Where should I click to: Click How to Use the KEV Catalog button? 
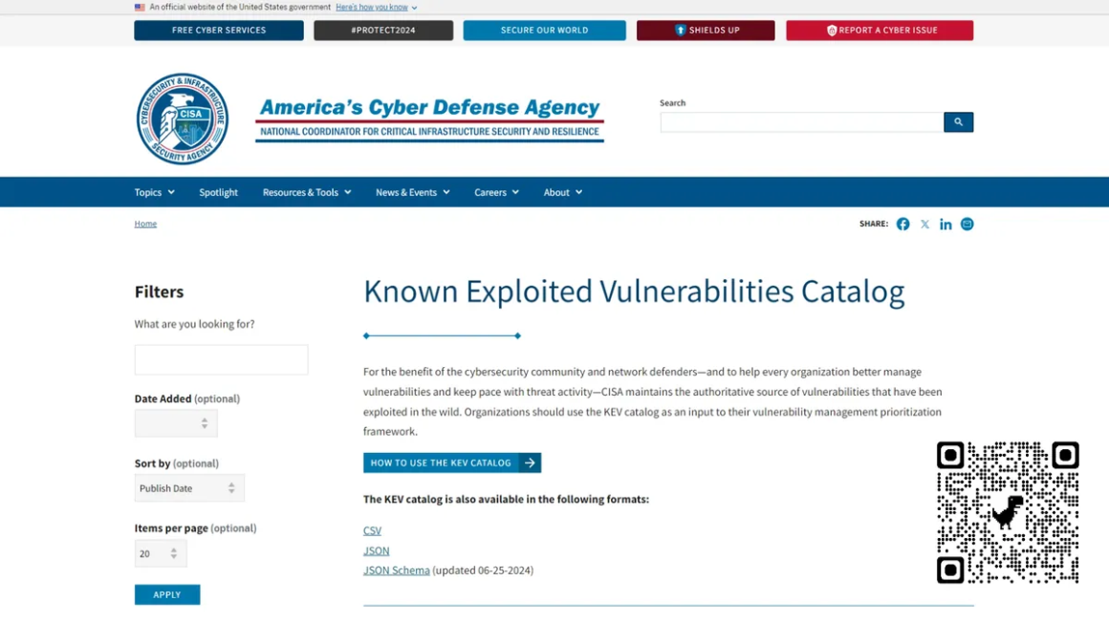pyautogui.click(x=452, y=462)
